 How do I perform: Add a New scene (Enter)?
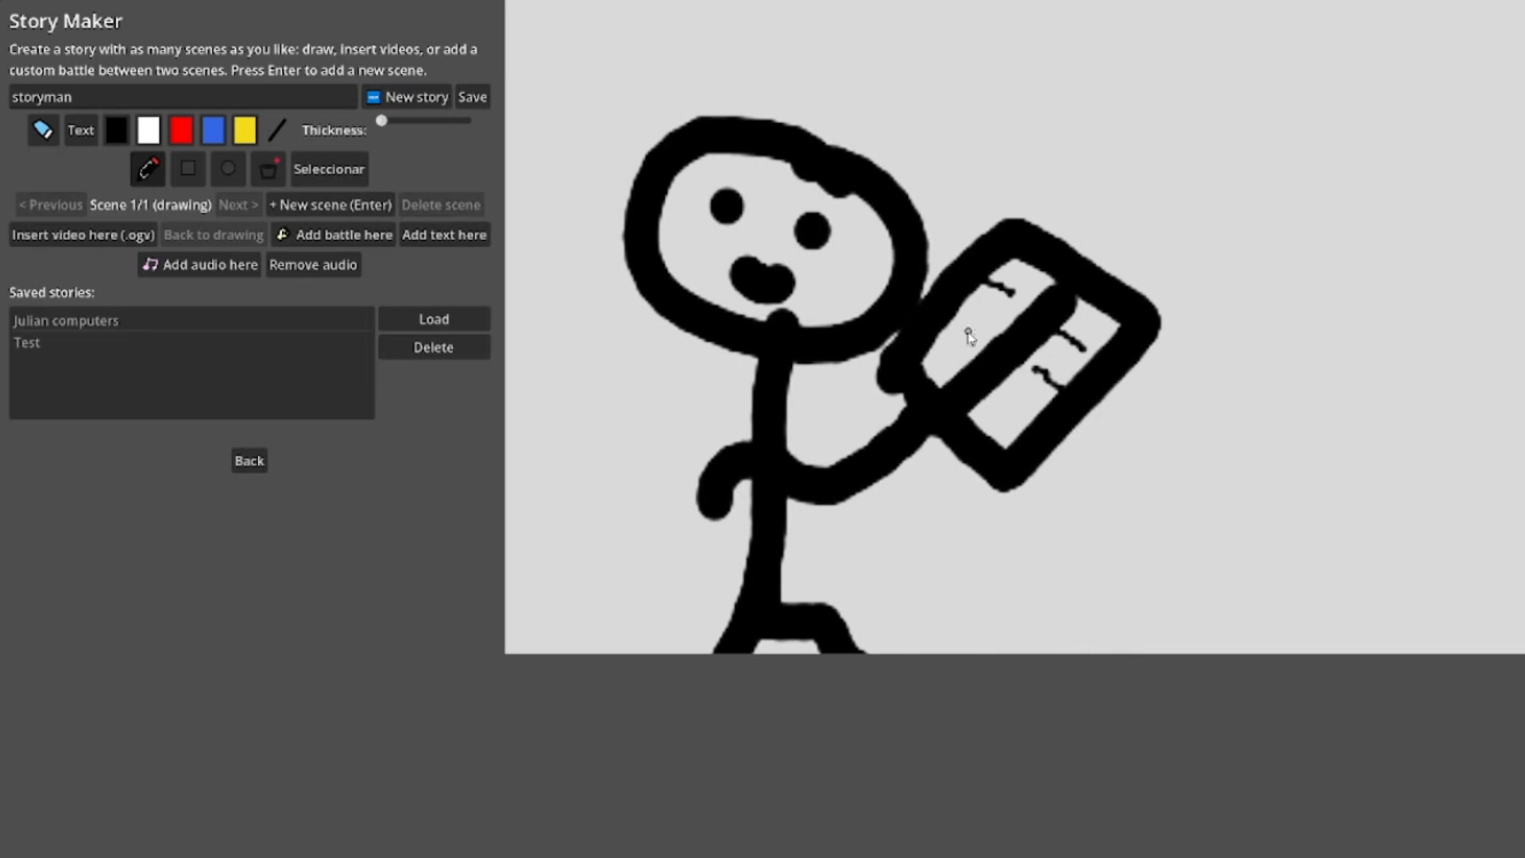coord(330,205)
